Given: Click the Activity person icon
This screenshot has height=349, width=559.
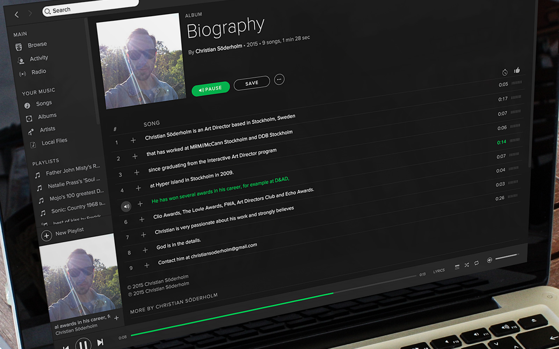Looking at the screenshot, I should [21, 61].
